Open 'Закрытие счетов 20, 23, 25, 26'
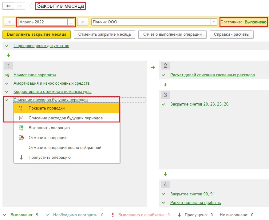The image size is (269, 220). [x=199, y=104]
